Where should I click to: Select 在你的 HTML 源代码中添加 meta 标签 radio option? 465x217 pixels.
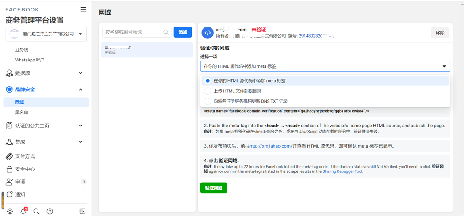[x=208, y=81]
